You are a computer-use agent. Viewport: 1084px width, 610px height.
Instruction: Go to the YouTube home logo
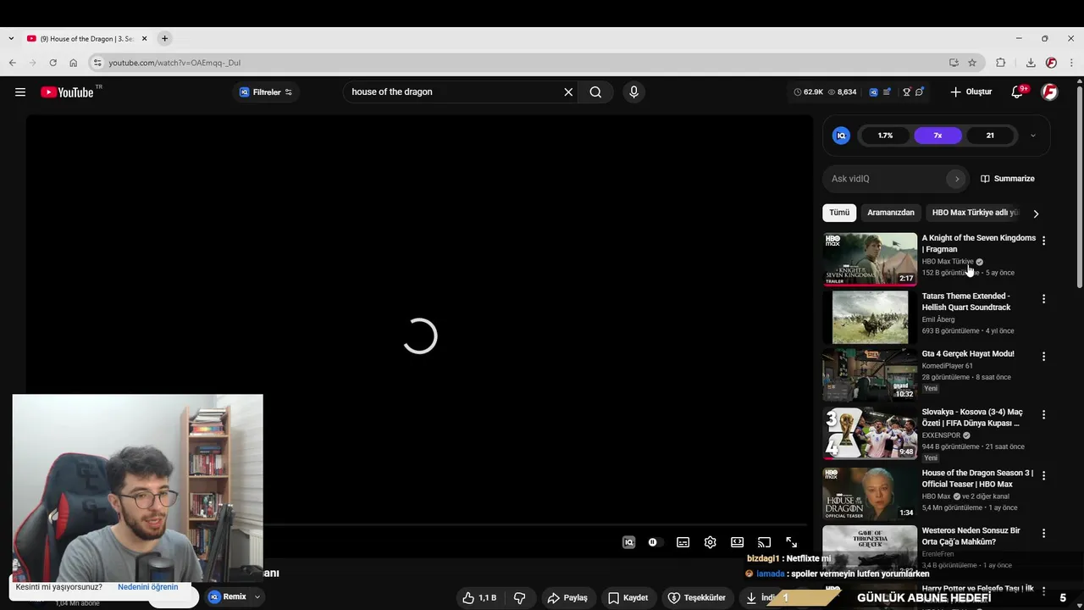coord(67,92)
